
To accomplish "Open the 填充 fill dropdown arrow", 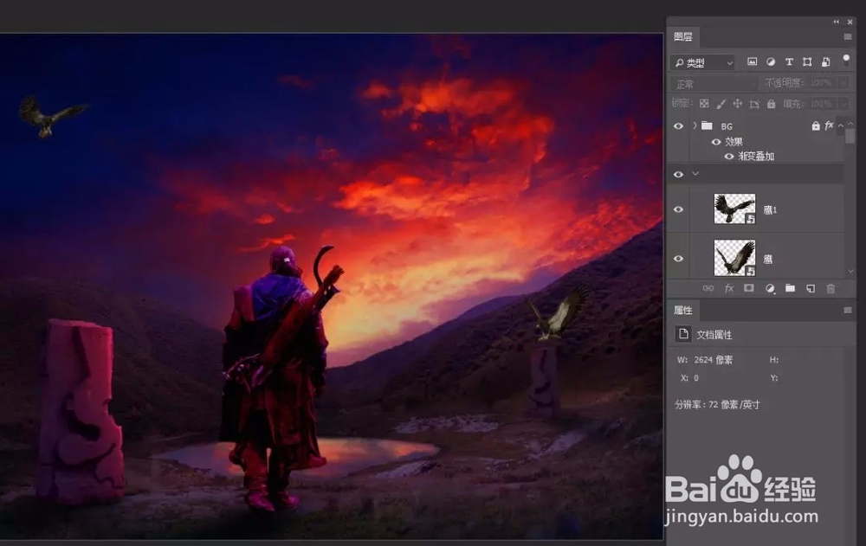I will [x=843, y=104].
